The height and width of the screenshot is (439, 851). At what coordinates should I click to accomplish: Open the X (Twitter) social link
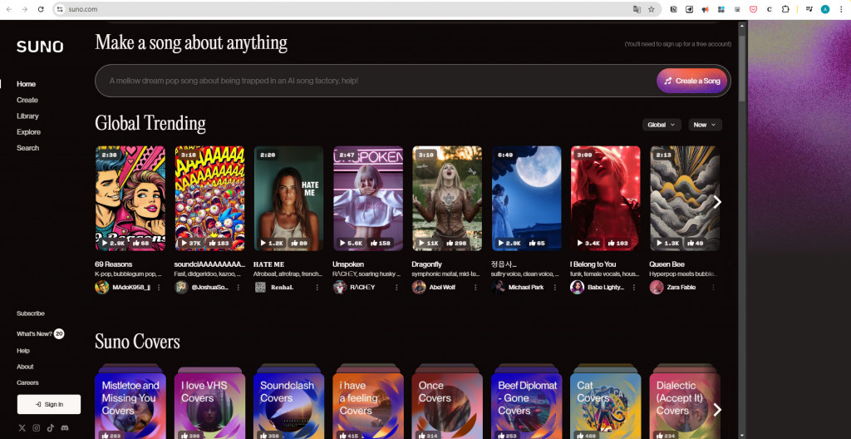point(22,428)
